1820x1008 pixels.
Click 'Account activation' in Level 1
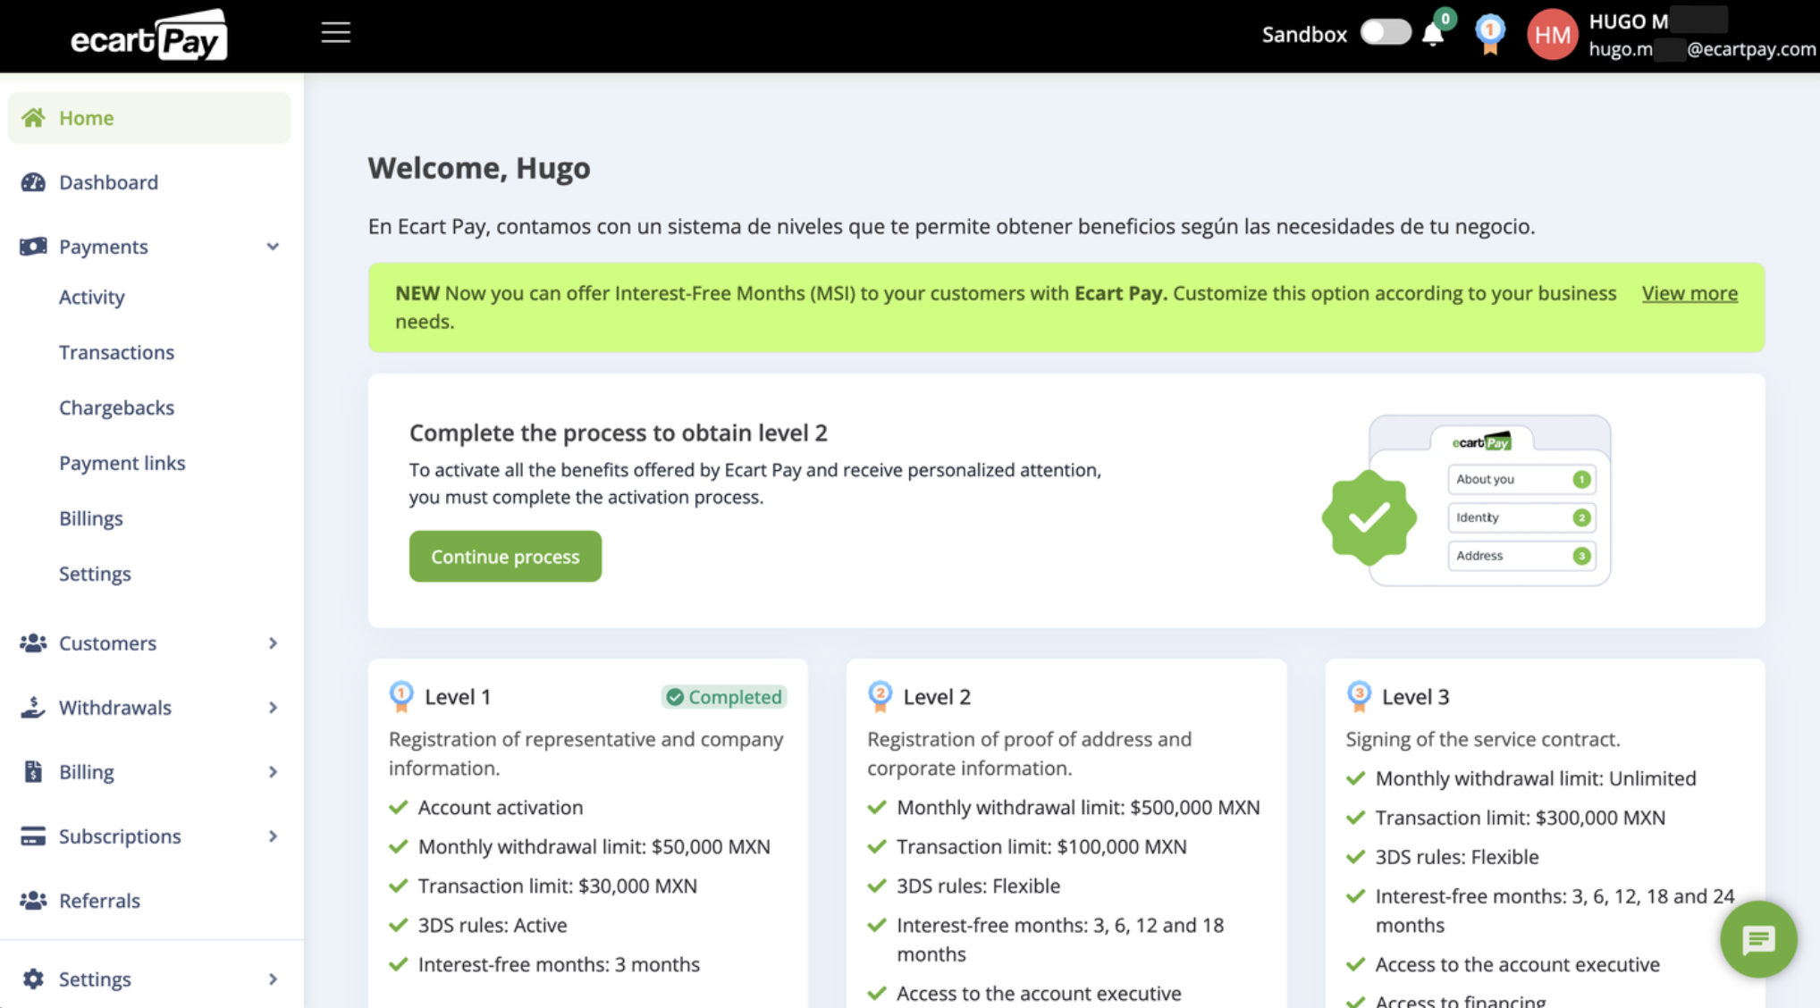(501, 807)
